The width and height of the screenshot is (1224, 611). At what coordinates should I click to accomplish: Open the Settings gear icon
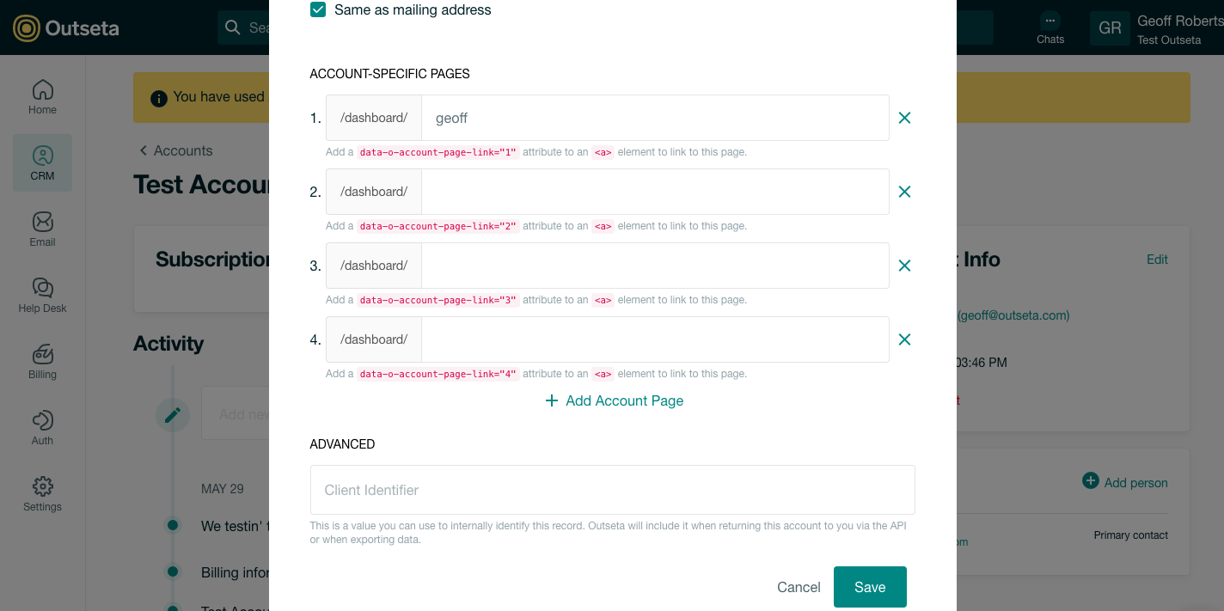coord(41,492)
